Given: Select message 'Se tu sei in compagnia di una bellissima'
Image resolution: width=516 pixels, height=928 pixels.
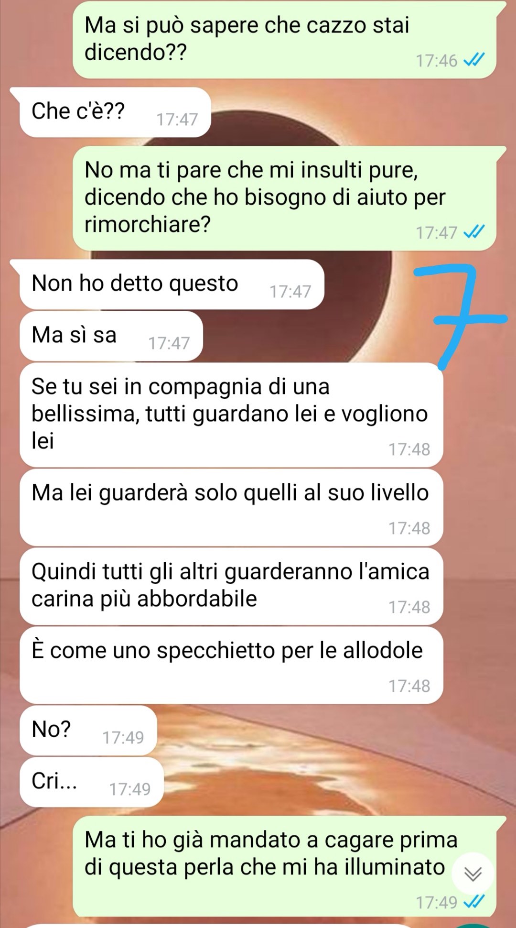Looking at the screenshot, I should tap(231, 415).
